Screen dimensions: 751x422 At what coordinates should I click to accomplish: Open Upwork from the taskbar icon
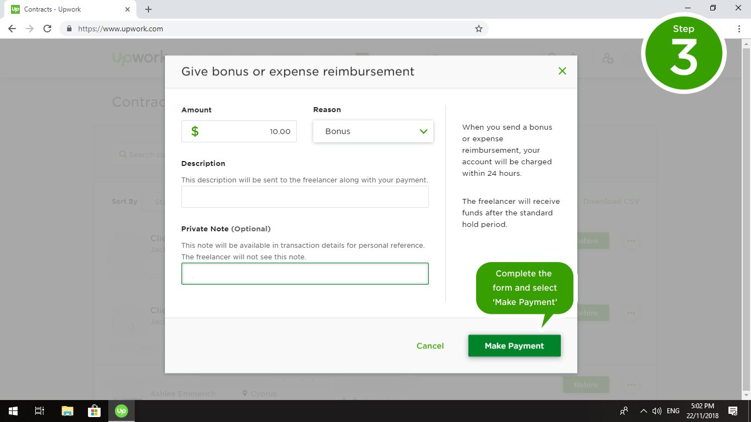(x=122, y=410)
